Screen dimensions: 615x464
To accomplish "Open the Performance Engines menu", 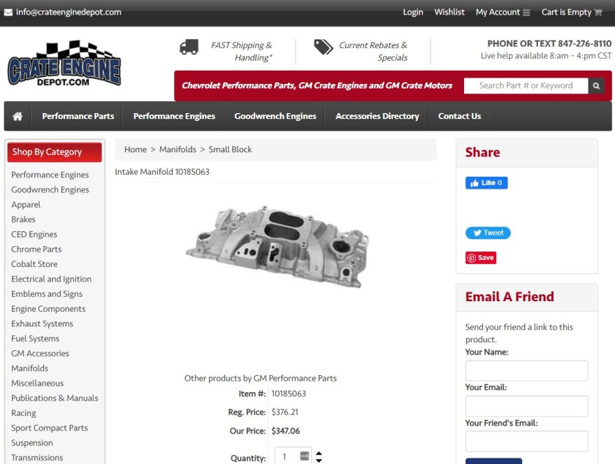I will (x=173, y=116).
